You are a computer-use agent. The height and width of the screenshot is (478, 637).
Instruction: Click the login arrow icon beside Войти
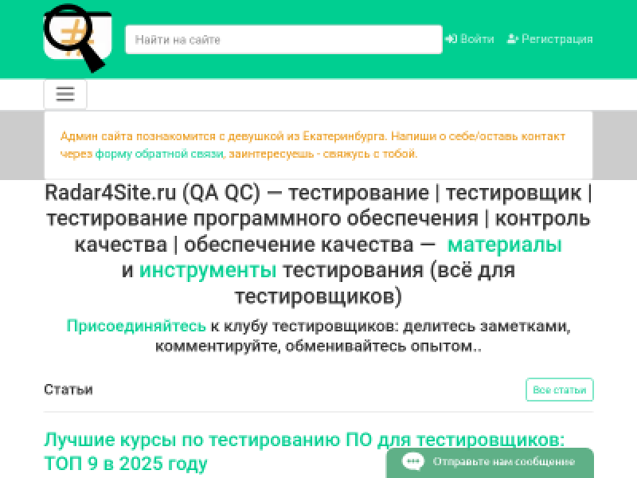point(451,39)
